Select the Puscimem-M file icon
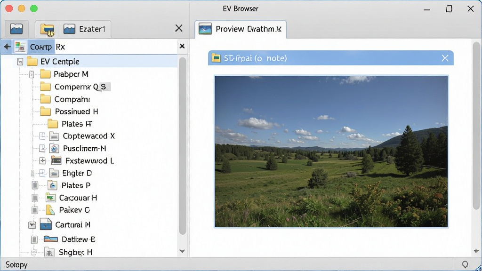The image size is (482, 271). tap(54, 149)
